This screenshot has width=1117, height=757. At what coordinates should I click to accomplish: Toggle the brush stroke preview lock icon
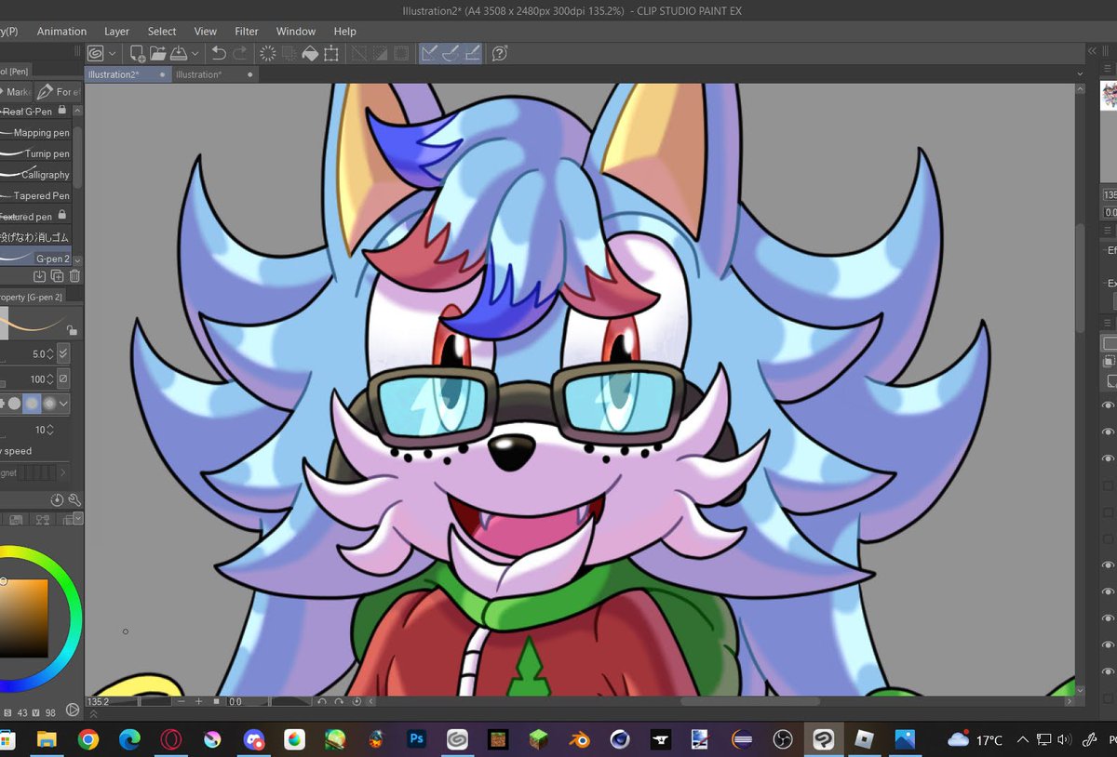(73, 329)
